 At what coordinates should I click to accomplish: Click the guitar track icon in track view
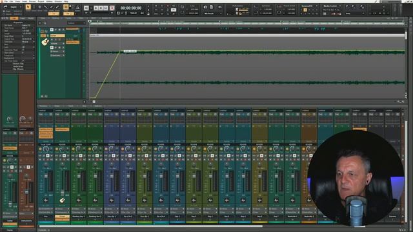tap(45, 42)
